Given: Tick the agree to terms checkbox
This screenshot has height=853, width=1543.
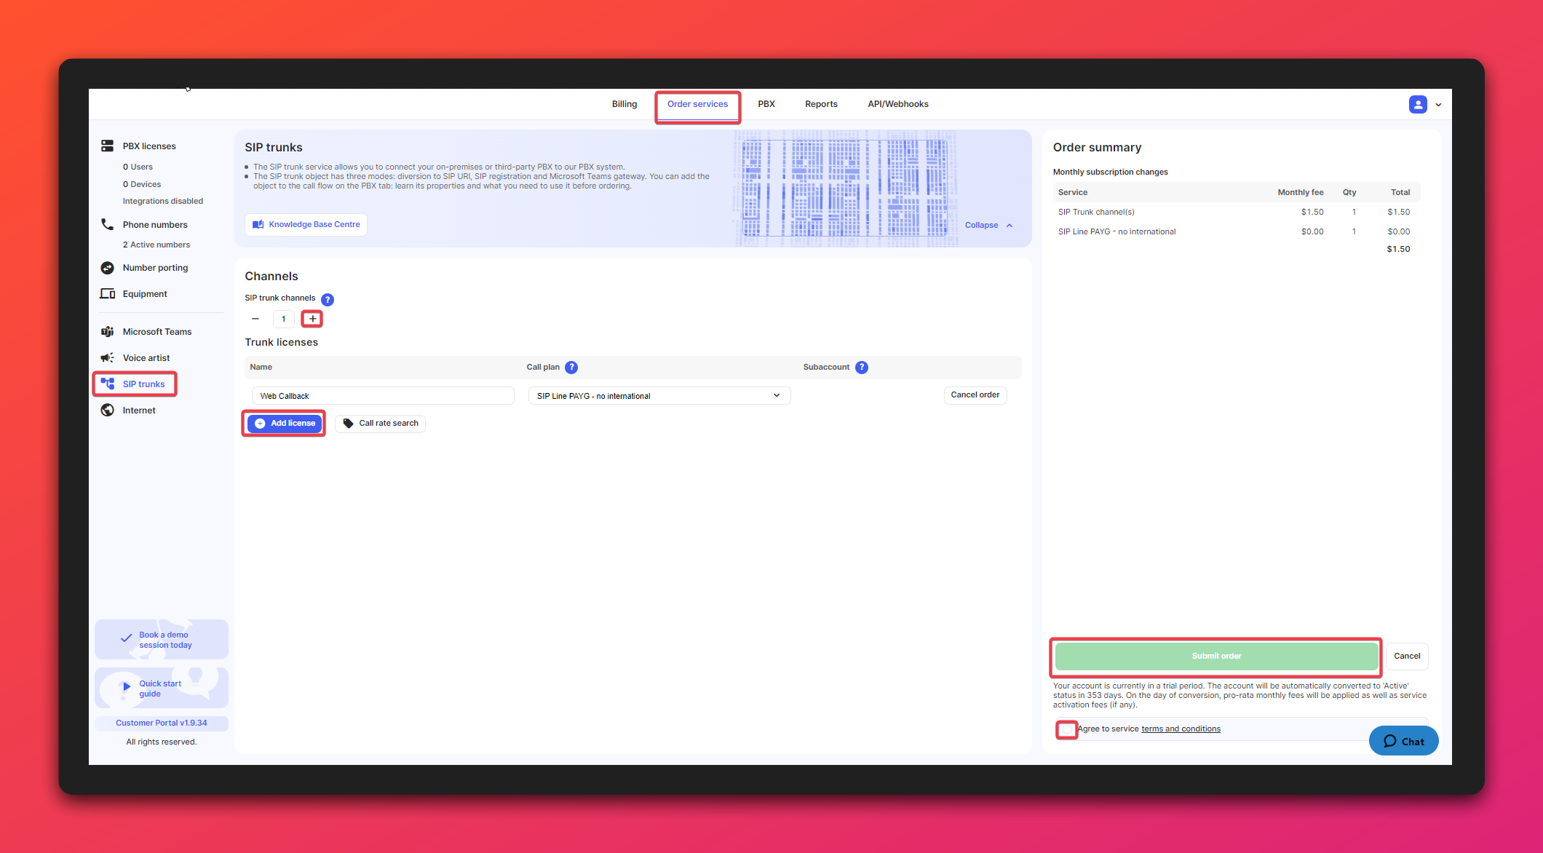Looking at the screenshot, I should point(1066,729).
